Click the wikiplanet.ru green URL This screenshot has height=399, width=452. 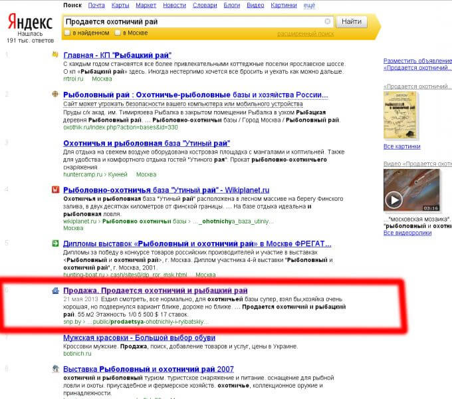(80, 221)
